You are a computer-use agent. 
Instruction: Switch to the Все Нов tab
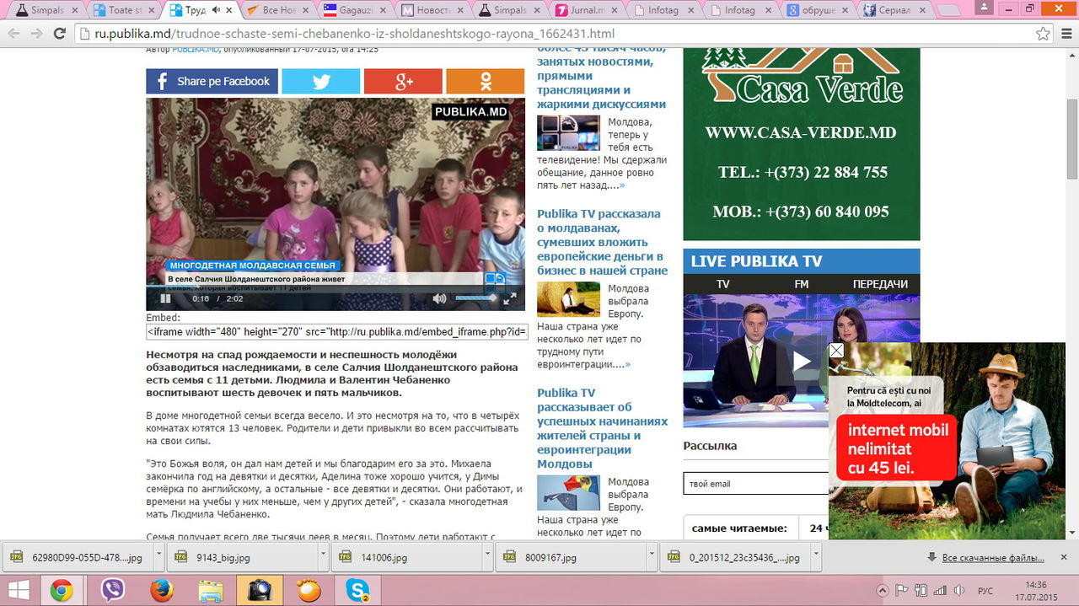point(278,10)
